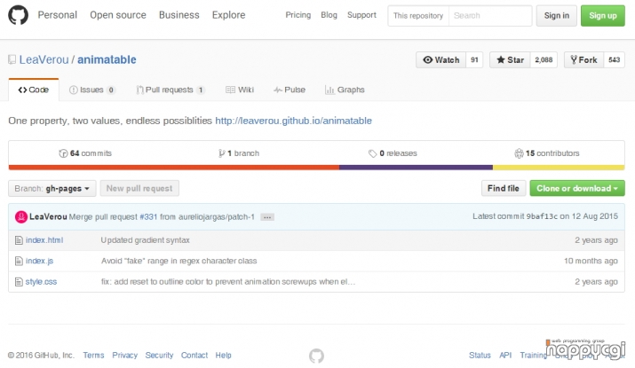635x368 pixels.
Task: Open the leaverou.github.io/animatable URL
Action: [x=294, y=121]
